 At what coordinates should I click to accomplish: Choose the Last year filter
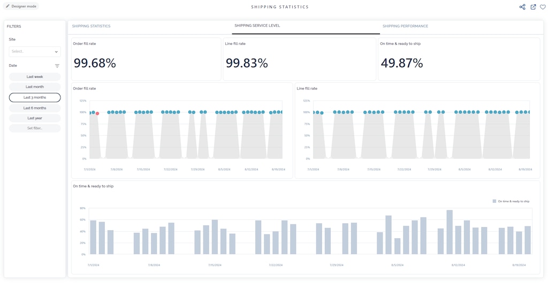[35, 118]
